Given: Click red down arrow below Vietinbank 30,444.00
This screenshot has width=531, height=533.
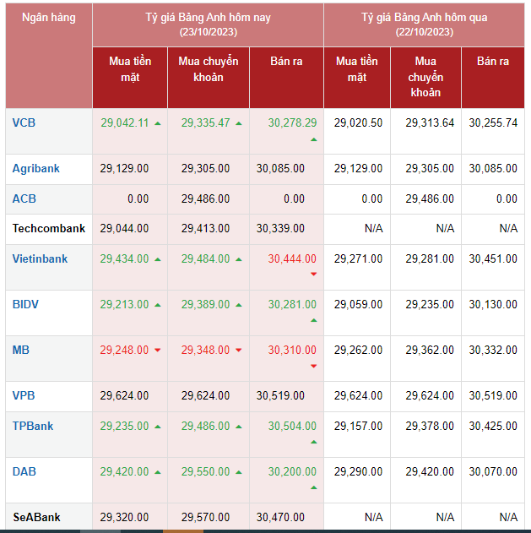Looking at the screenshot, I should pyautogui.click(x=313, y=275).
